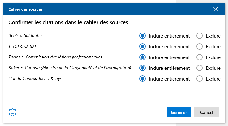Image resolution: width=228 pixels, height=126 pixels.
Task: Mark Honda Canada Inc. c. Keays as Inclure entièrement
Action: (142, 79)
